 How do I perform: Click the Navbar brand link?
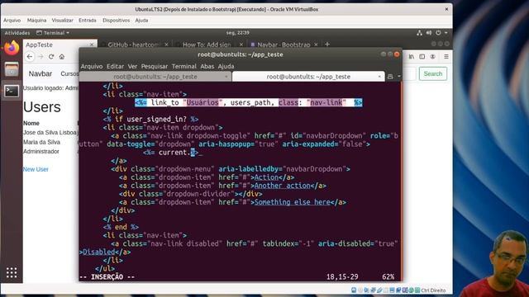tap(41, 73)
